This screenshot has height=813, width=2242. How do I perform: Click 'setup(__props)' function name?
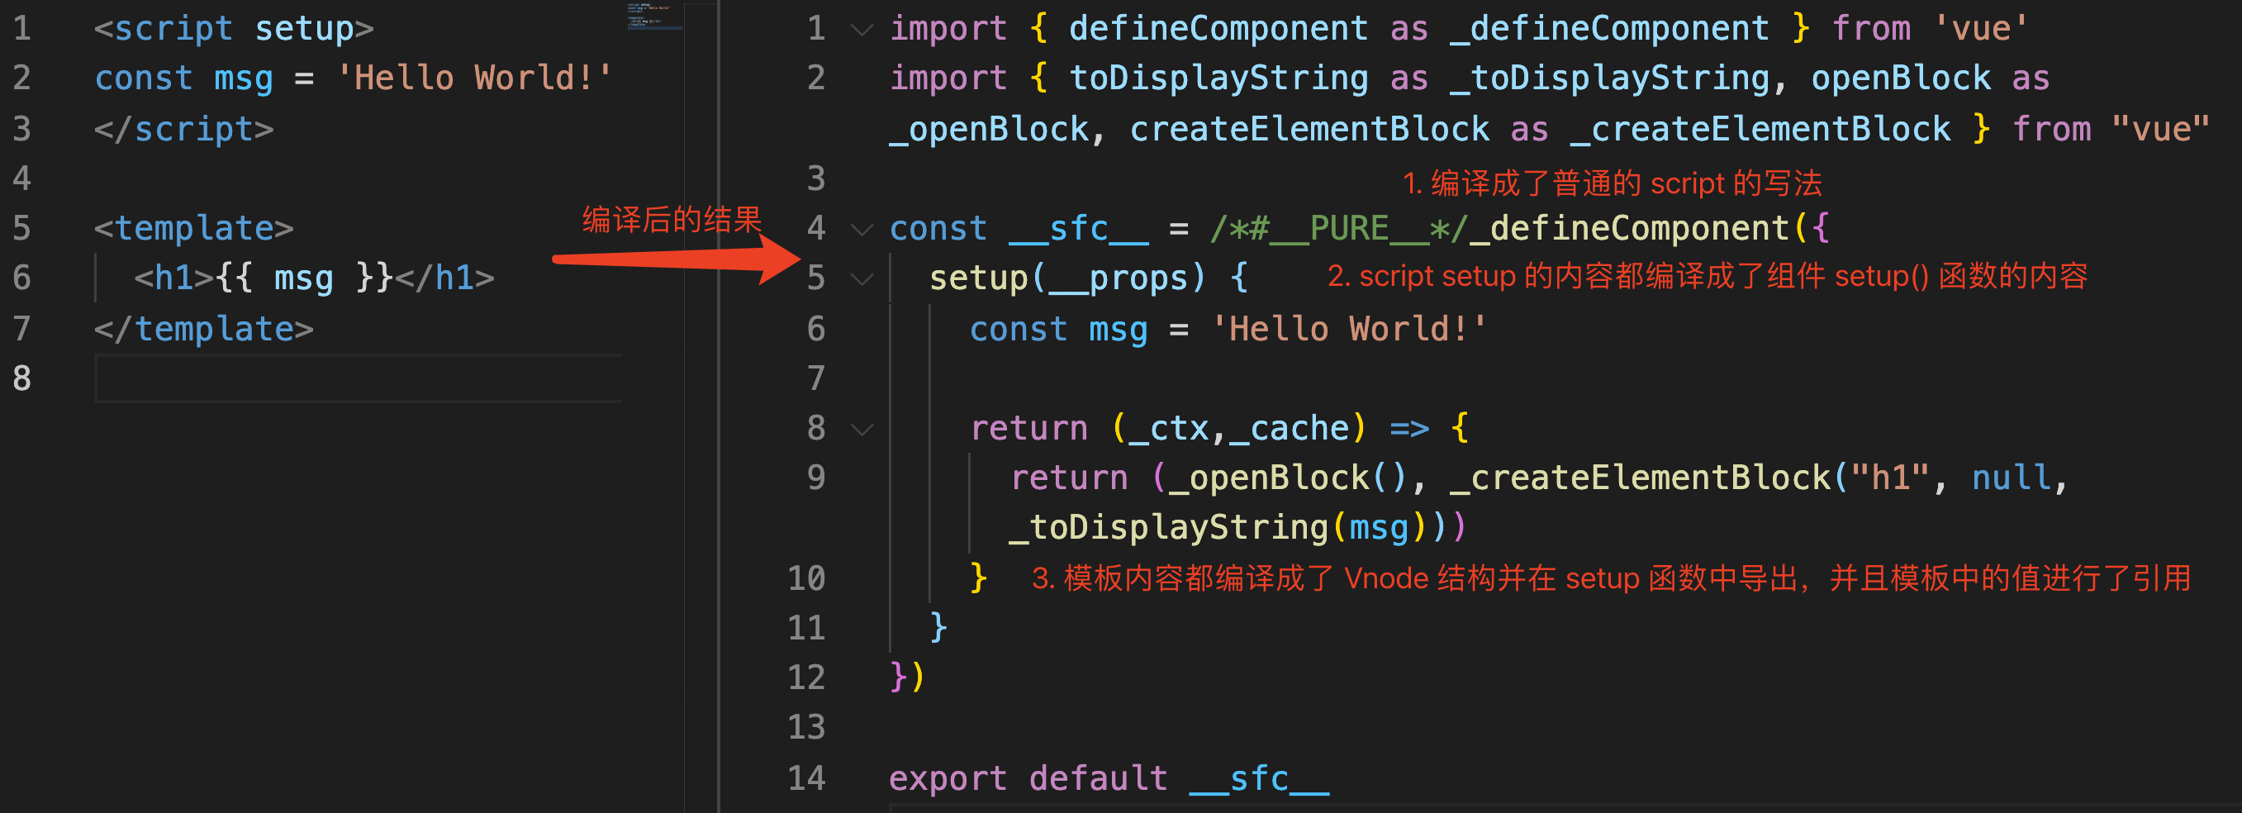[x=1068, y=278]
